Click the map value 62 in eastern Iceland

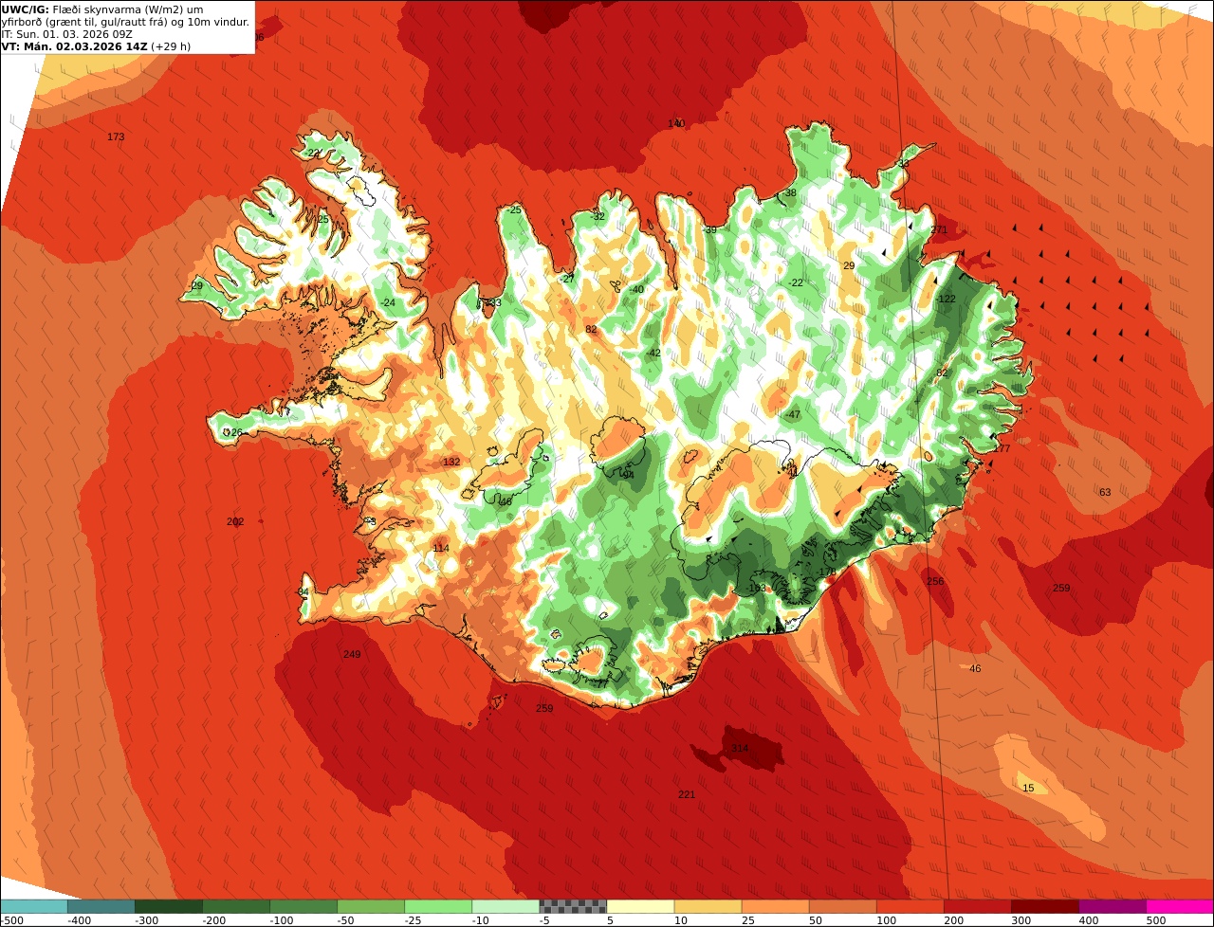[x=942, y=373]
